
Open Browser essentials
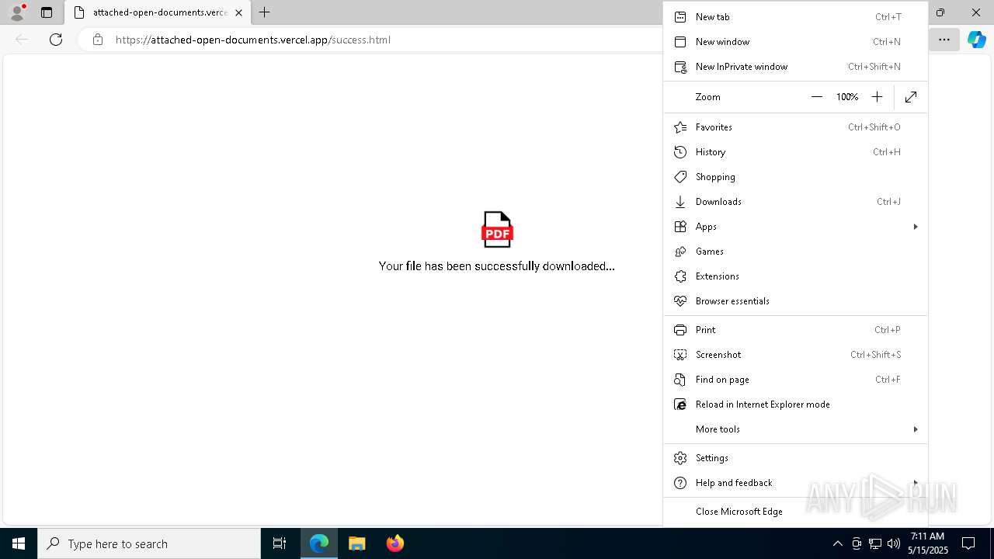pos(795,301)
